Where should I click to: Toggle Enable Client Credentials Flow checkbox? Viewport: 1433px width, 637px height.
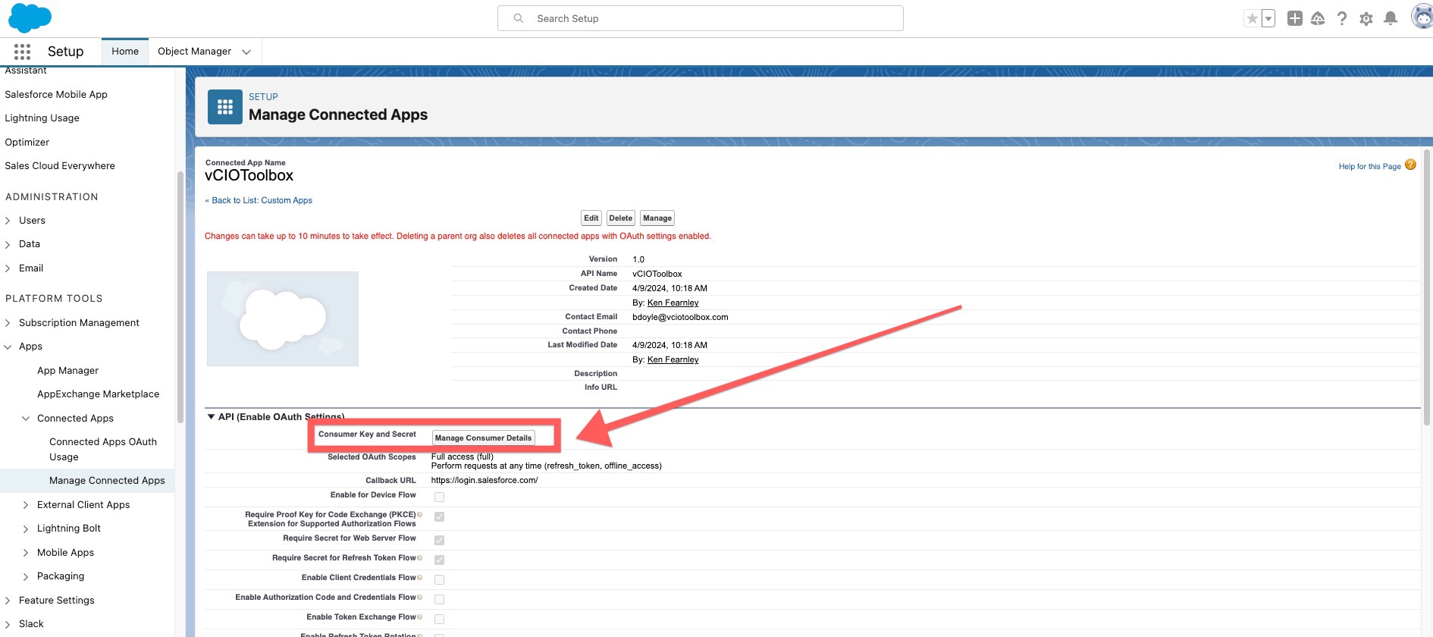tap(439, 579)
